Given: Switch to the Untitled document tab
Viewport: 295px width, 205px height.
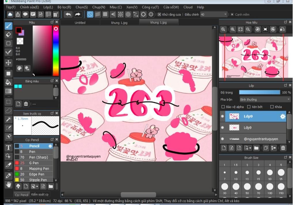Looking at the screenshot, I should (x=80, y=22).
